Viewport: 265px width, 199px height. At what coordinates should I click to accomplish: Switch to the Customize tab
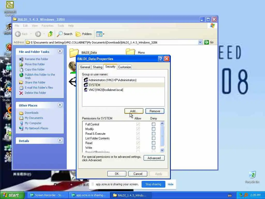point(124,67)
